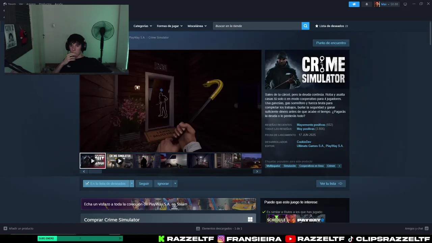The width and height of the screenshot is (432, 243).
Task: Click the downloads icon in bottom bar
Action: [198, 228]
